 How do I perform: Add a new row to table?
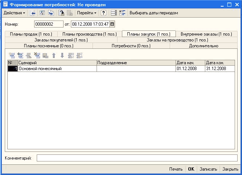pyautogui.click(x=12, y=55)
